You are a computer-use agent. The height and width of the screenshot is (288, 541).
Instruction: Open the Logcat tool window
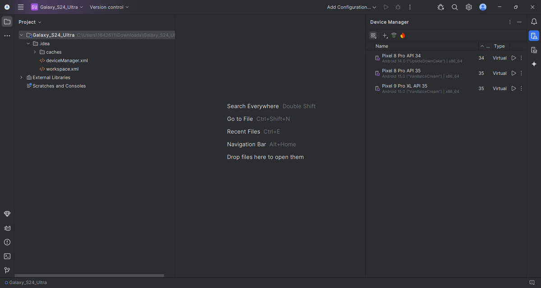coord(7,228)
